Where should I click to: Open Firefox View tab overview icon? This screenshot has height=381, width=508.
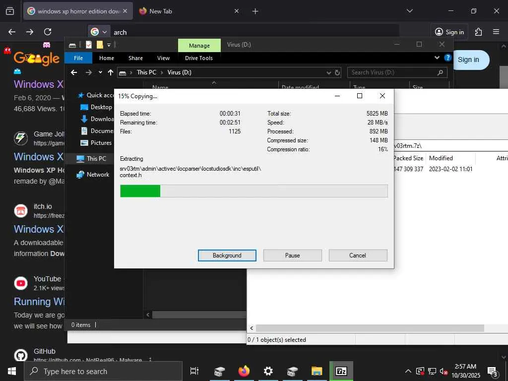[x=10, y=11]
